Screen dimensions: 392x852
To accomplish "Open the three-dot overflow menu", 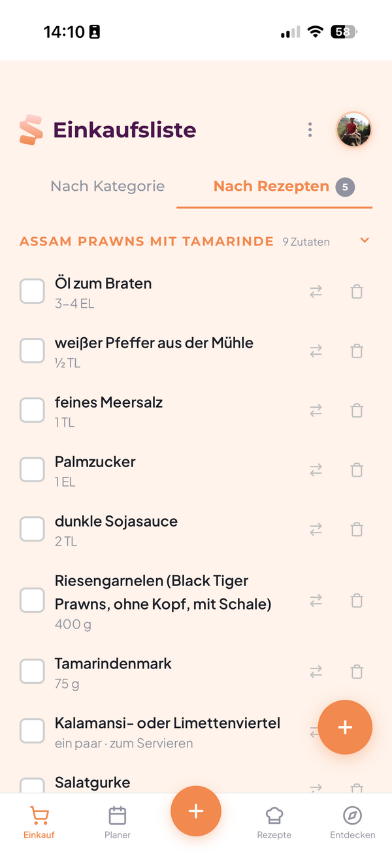I will pos(310,129).
